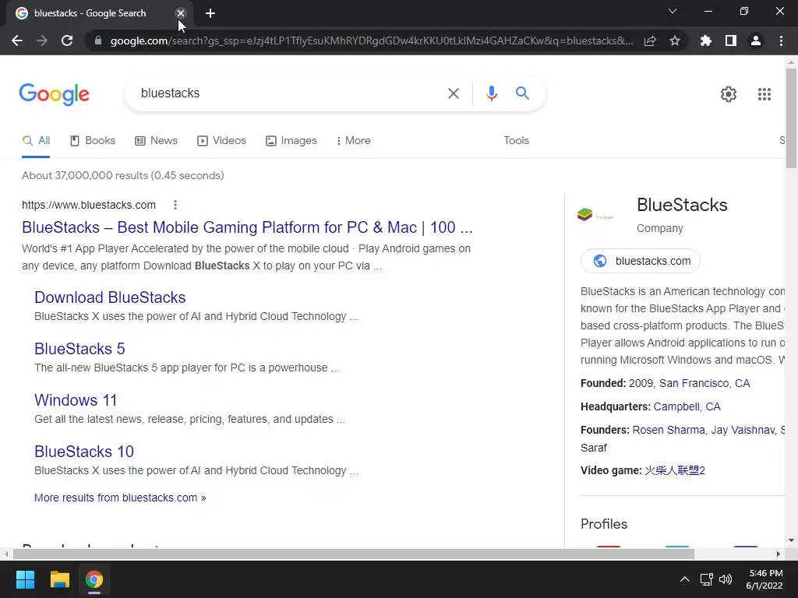This screenshot has height=598, width=798.
Task: Open tab search chevron in title bar
Action: pyautogui.click(x=673, y=11)
